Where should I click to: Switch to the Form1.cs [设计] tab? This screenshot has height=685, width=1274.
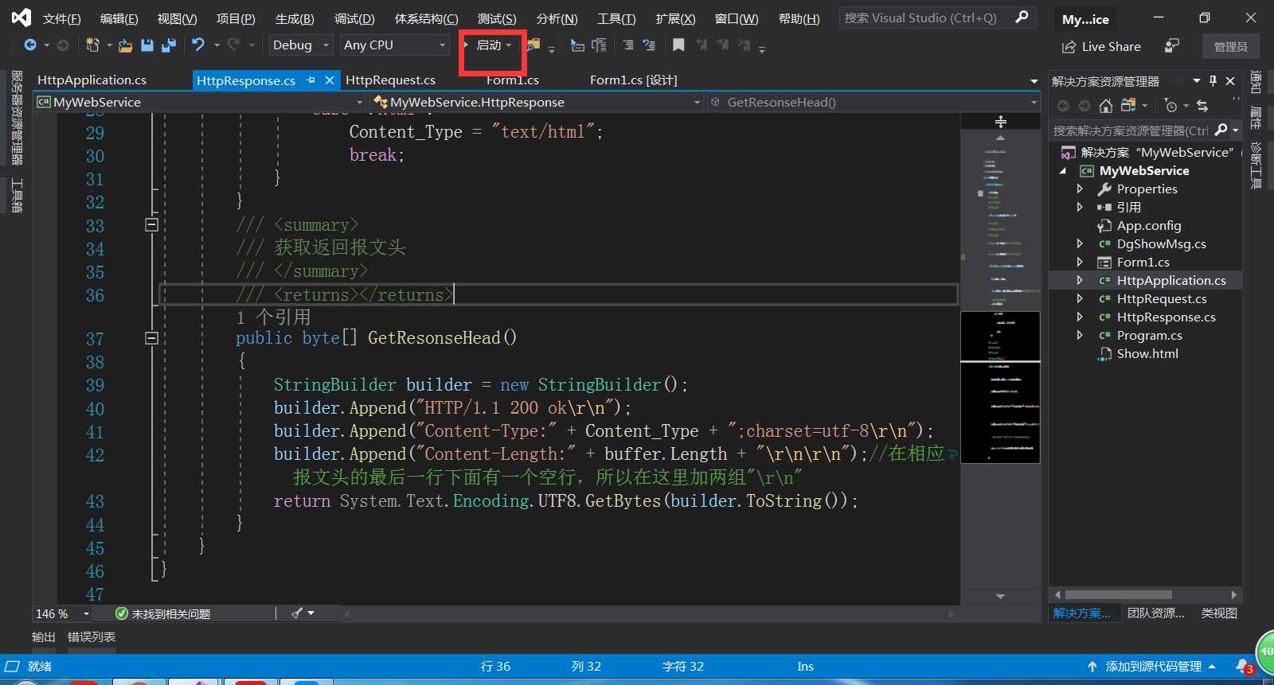(633, 80)
